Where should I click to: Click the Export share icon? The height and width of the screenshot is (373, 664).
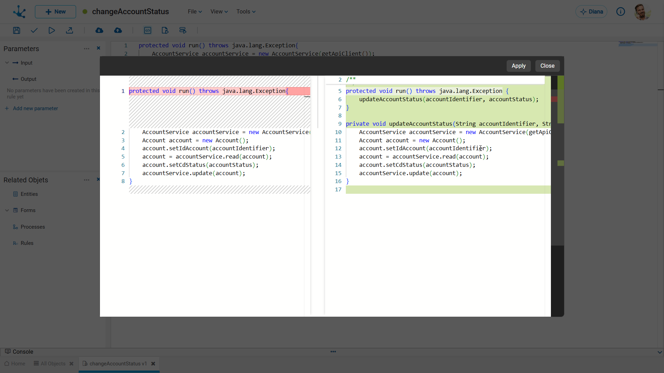tap(70, 30)
